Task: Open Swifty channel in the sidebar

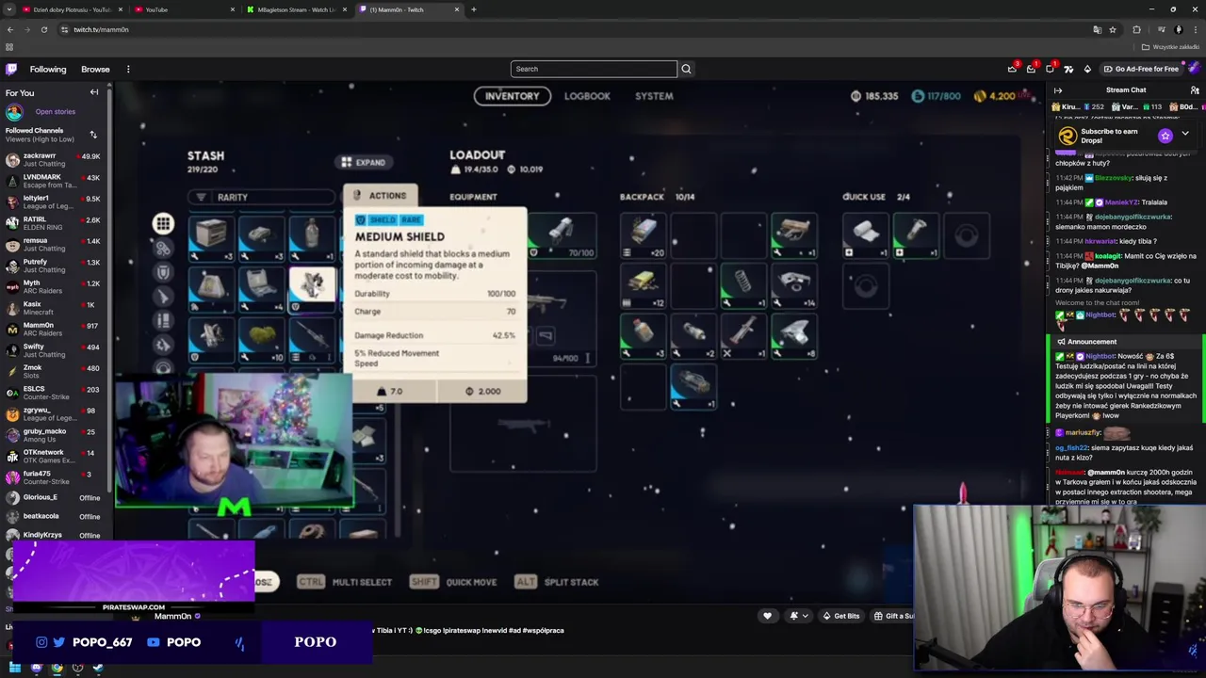Action: tap(57, 350)
